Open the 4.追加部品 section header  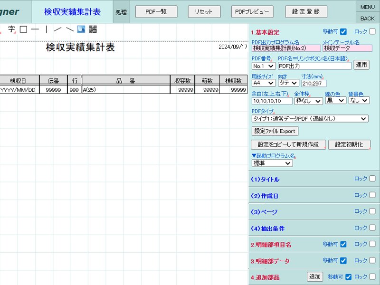pyautogui.click(x=265, y=277)
